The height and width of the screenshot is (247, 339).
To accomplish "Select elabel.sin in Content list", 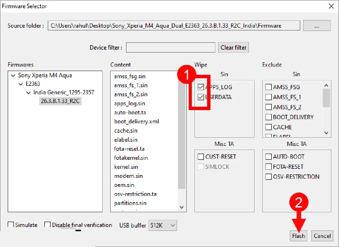I will pos(126,139).
